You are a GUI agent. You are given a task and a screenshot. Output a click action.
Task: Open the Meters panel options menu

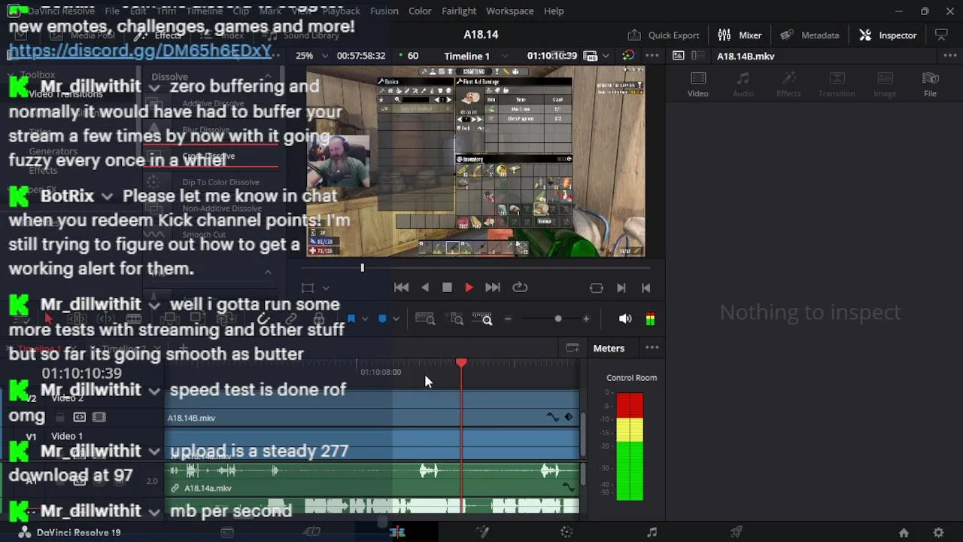[652, 348]
